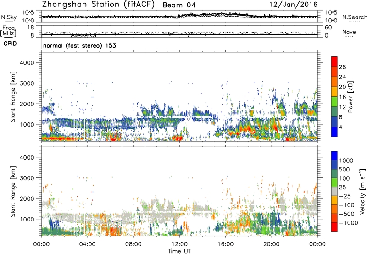Select the 'Nave' legend label
The image size is (367, 254).
pos(349,32)
